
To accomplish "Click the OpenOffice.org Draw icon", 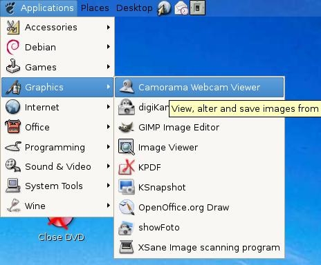I will click(127, 207).
